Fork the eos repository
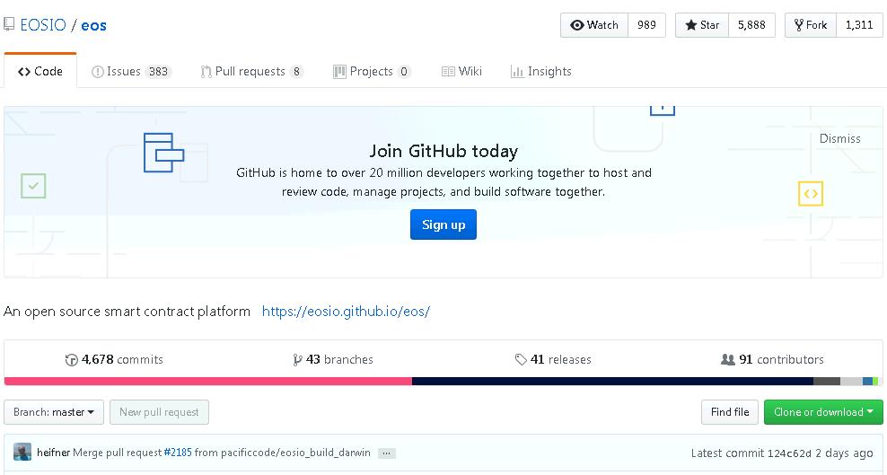This screenshot has height=475, width=887. click(x=810, y=25)
